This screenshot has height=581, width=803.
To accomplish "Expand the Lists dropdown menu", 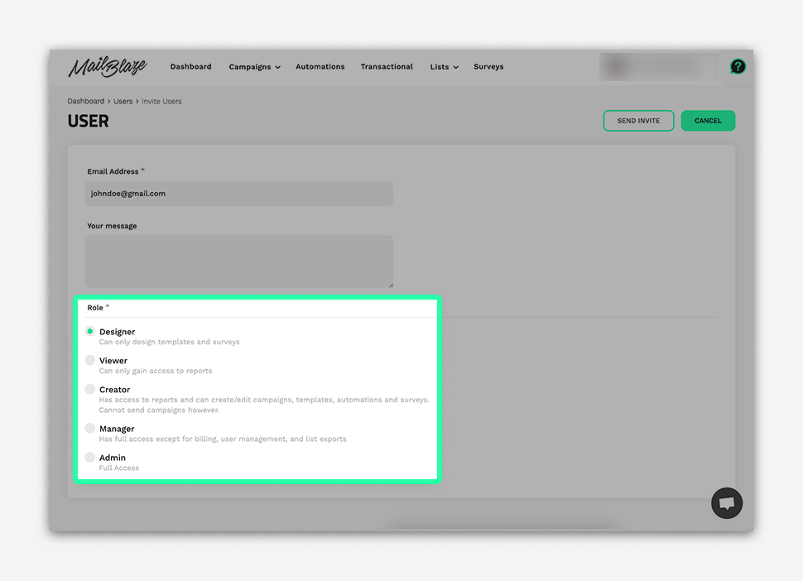I will point(444,67).
